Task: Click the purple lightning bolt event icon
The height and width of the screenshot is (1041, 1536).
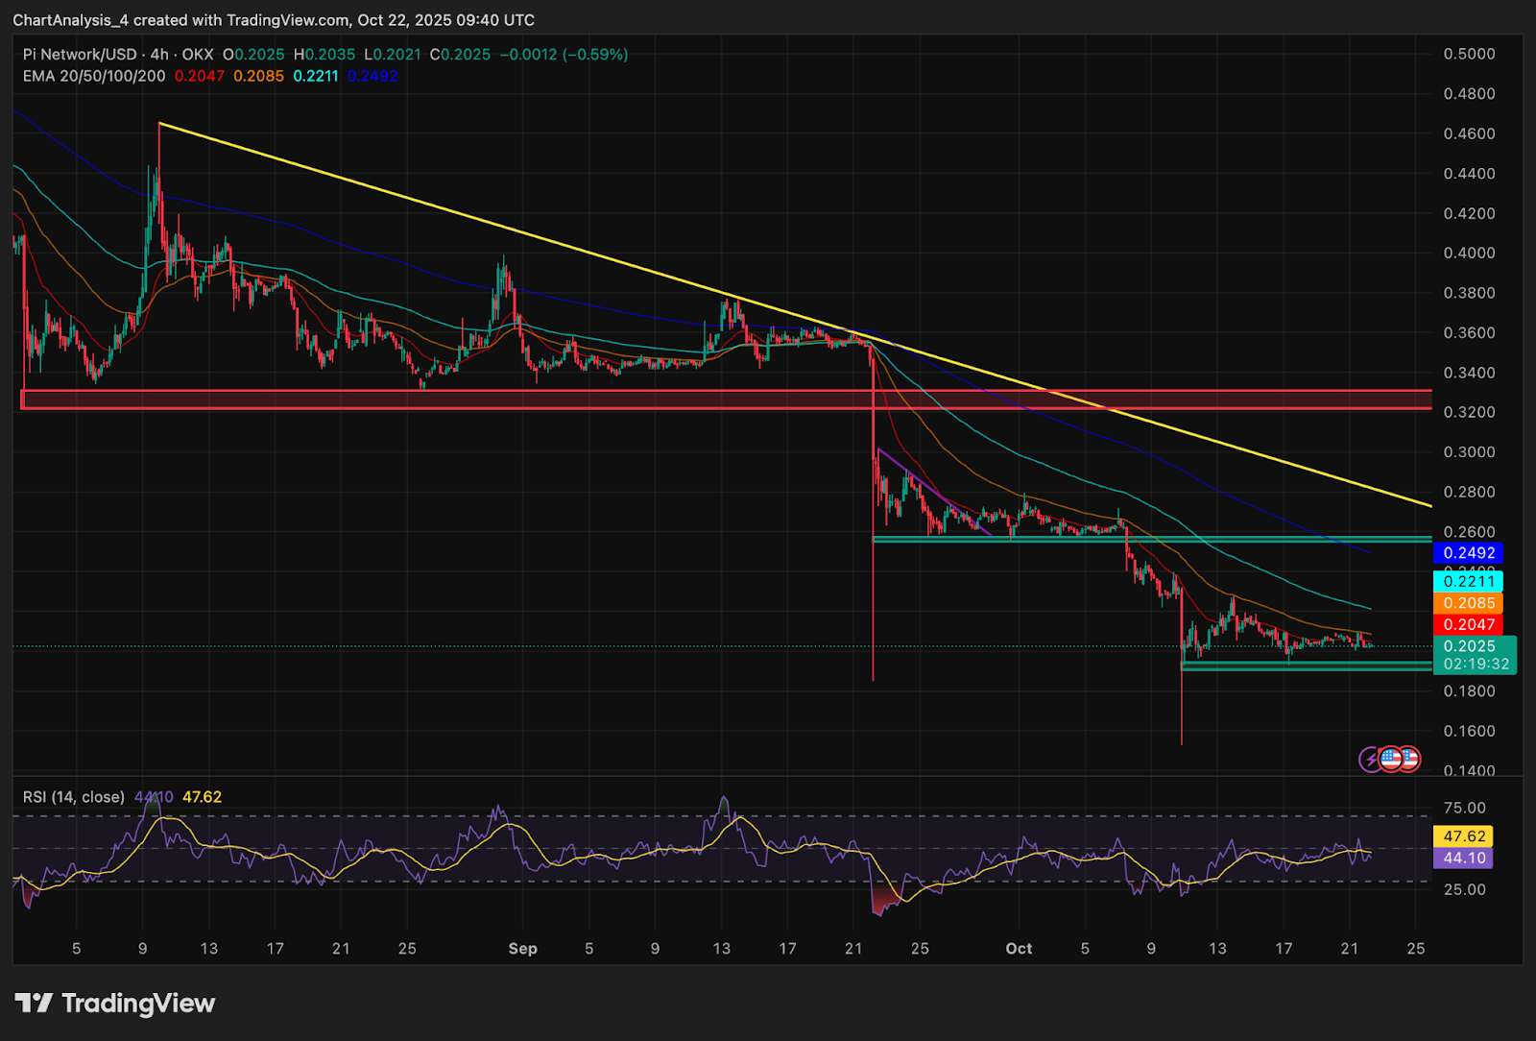Action: pyautogui.click(x=1371, y=760)
